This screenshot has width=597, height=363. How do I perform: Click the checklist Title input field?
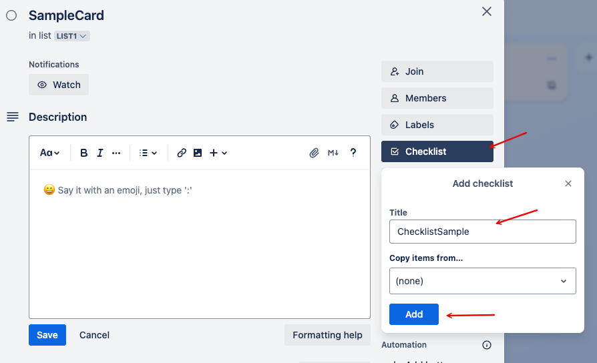tap(482, 232)
